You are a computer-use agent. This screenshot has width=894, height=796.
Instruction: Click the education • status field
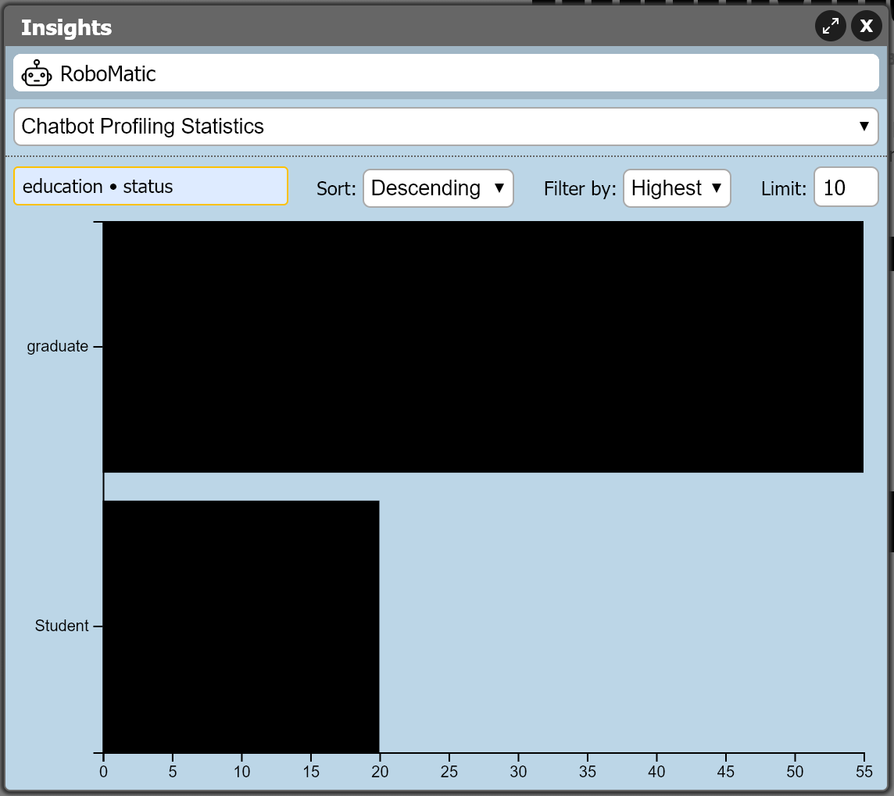pos(151,187)
